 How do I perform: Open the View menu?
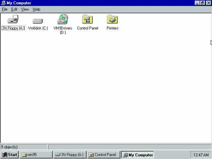pos(25,9)
